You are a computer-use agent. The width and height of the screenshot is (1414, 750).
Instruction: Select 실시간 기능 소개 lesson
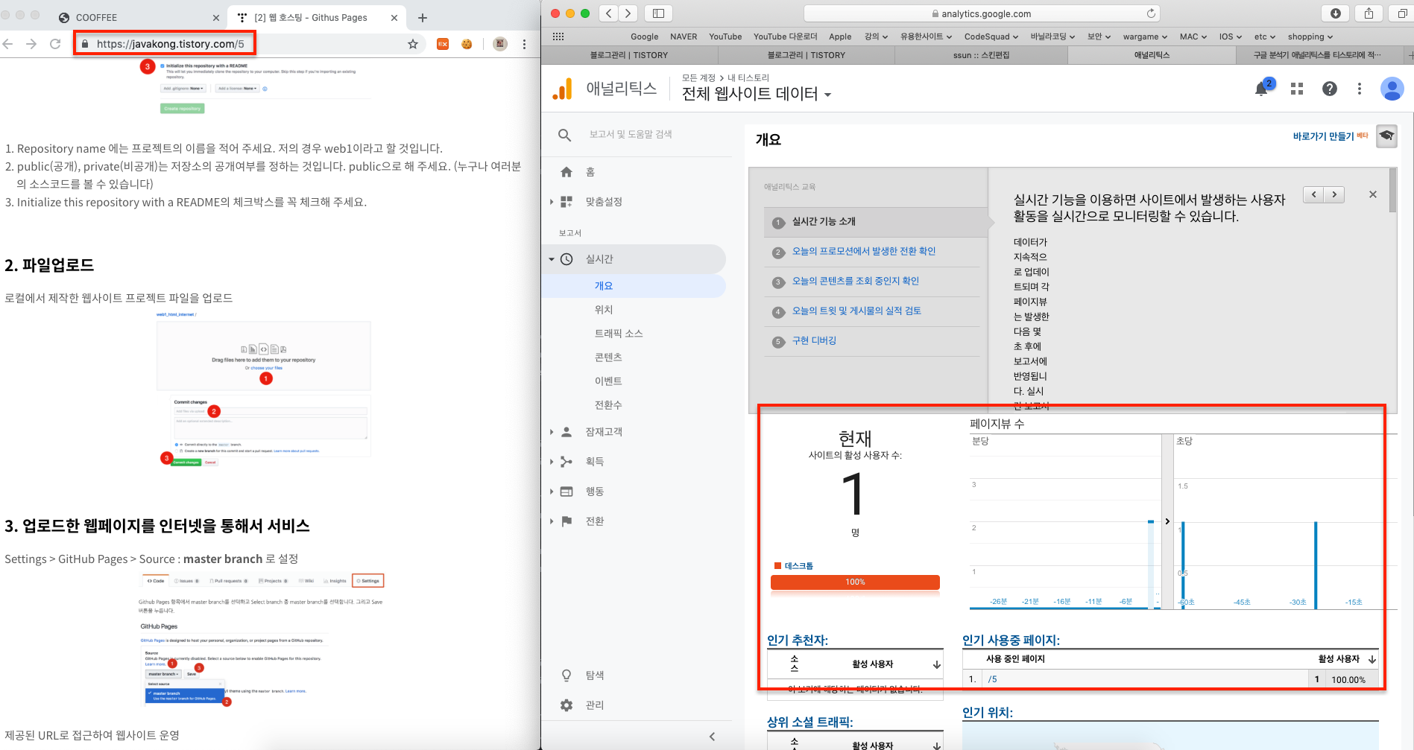pyautogui.click(x=824, y=222)
